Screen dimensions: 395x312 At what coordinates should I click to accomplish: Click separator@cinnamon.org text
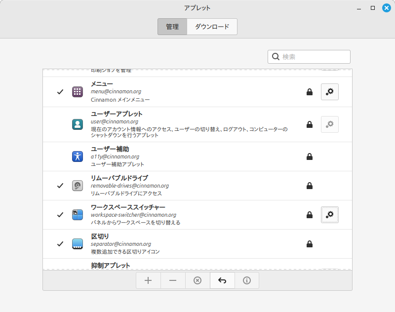coord(121,244)
